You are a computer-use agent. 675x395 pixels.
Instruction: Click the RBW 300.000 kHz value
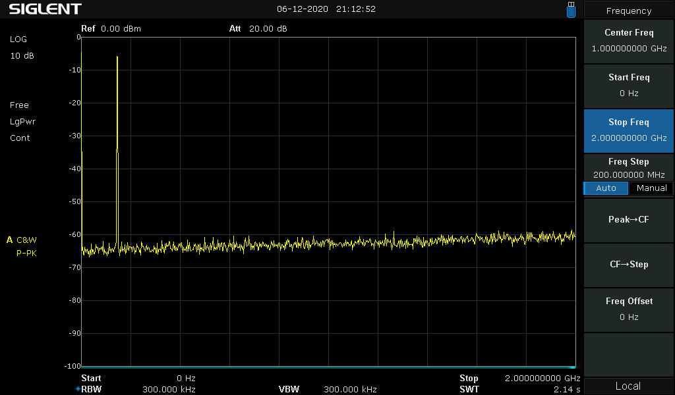pyautogui.click(x=169, y=390)
